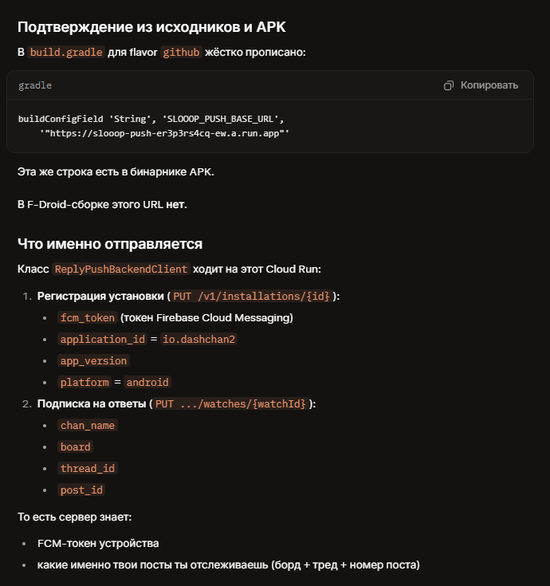Viewport: 550px width, 586px height.
Task: Click the ReplyPushBackendClient class name
Action: 121,269
